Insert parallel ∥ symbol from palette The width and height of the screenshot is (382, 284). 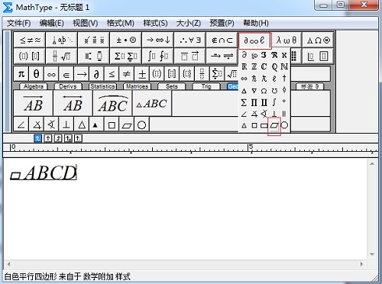[284, 114]
